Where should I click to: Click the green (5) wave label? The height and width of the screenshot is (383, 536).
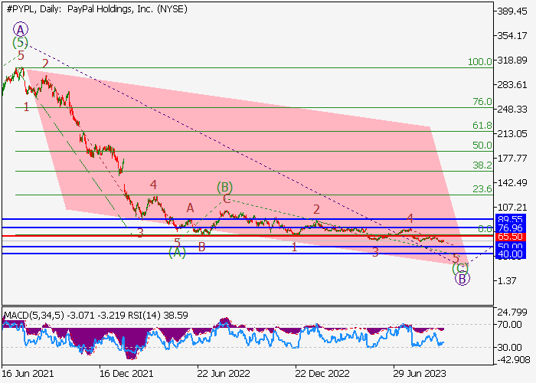pyautogui.click(x=20, y=42)
